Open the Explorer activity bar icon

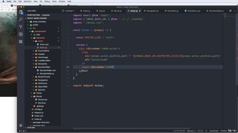pyautogui.click(x=21, y=12)
